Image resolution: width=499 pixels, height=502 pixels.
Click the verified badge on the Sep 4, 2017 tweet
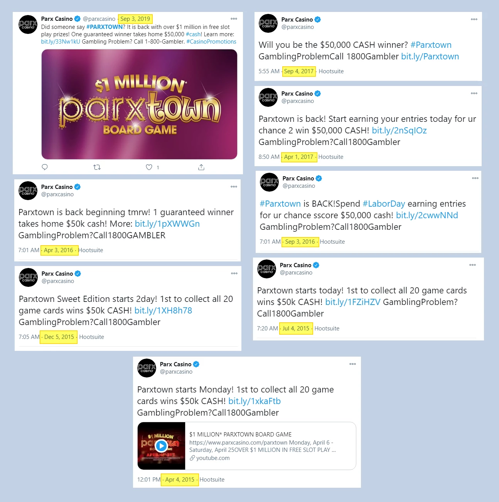coord(318,20)
